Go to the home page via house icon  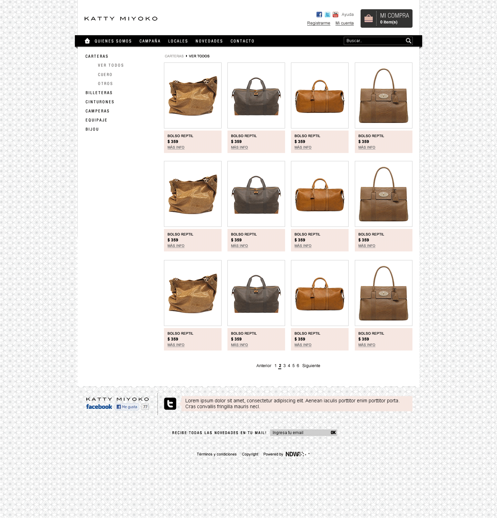tap(87, 41)
